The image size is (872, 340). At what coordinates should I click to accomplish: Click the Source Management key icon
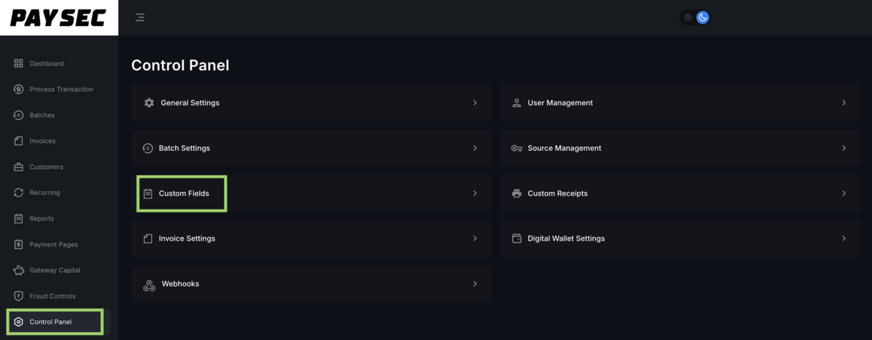coord(517,148)
